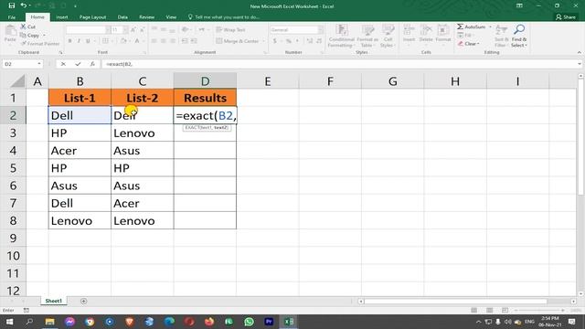Click Decrease Decimal icon
The image size is (585, 329).
[319, 41]
